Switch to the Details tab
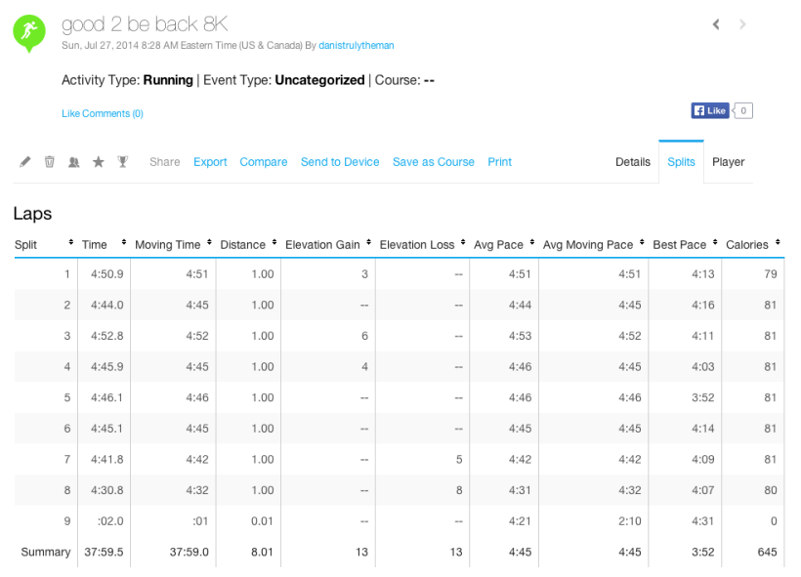Image resolution: width=801 pixels, height=577 pixels. 632,162
